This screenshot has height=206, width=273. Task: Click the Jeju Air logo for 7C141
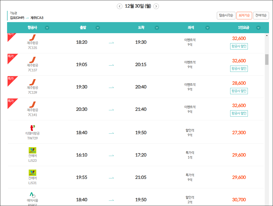32,105
